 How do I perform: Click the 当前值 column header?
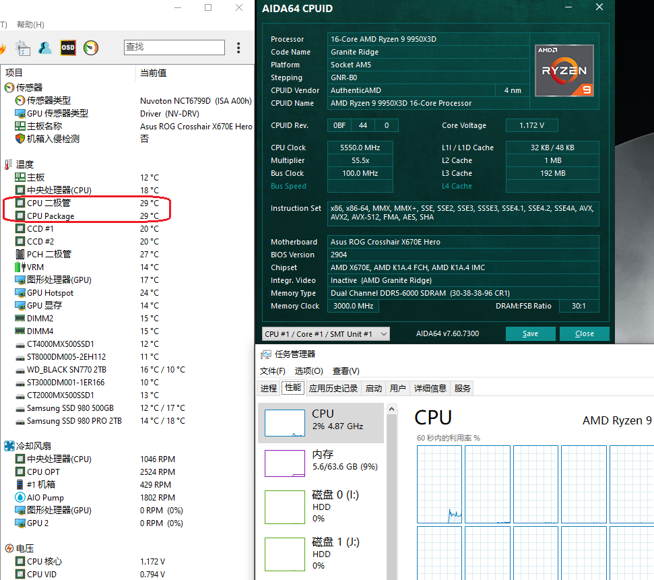(x=153, y=73)
